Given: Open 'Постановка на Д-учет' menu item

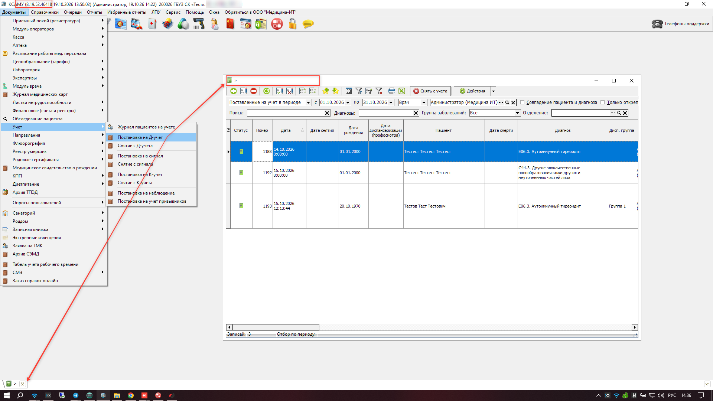Looking at the screenshot, I should point(151,137).
